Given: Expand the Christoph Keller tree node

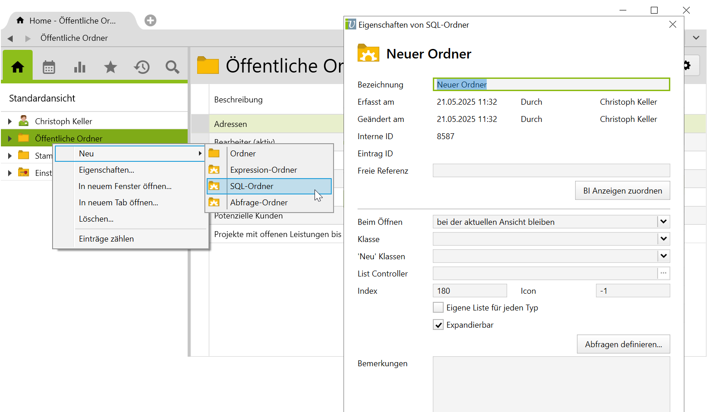Looking at the screenshot, I should tap(10, 121).
